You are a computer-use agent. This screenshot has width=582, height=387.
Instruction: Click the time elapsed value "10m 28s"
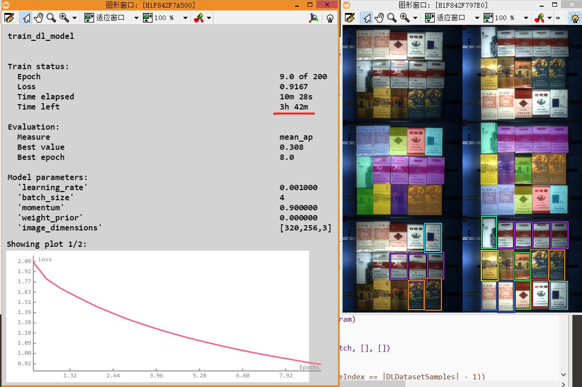tap(296, 97)
